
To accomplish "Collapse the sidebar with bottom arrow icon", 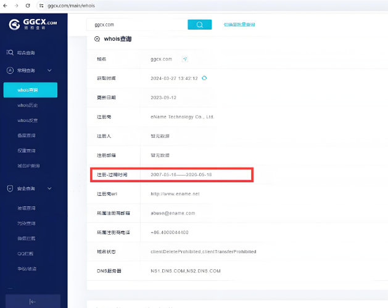I will click(x=33, y=301).
